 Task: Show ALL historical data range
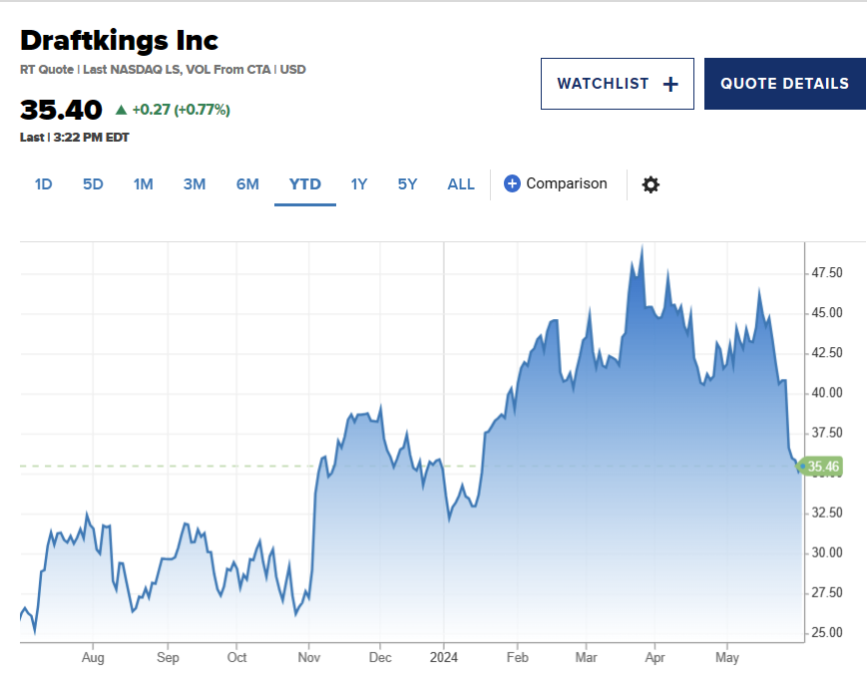pos(461,184)
